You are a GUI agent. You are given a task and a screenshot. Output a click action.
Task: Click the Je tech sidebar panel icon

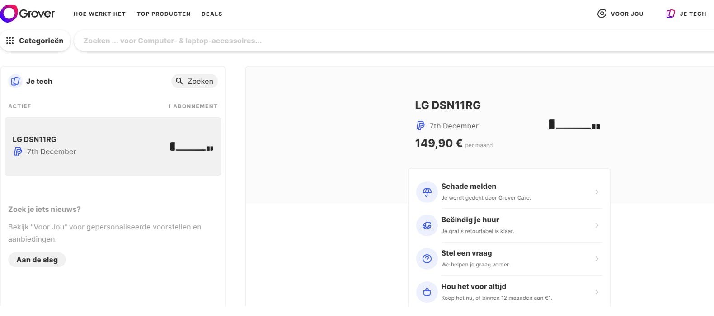click(15, 81)
